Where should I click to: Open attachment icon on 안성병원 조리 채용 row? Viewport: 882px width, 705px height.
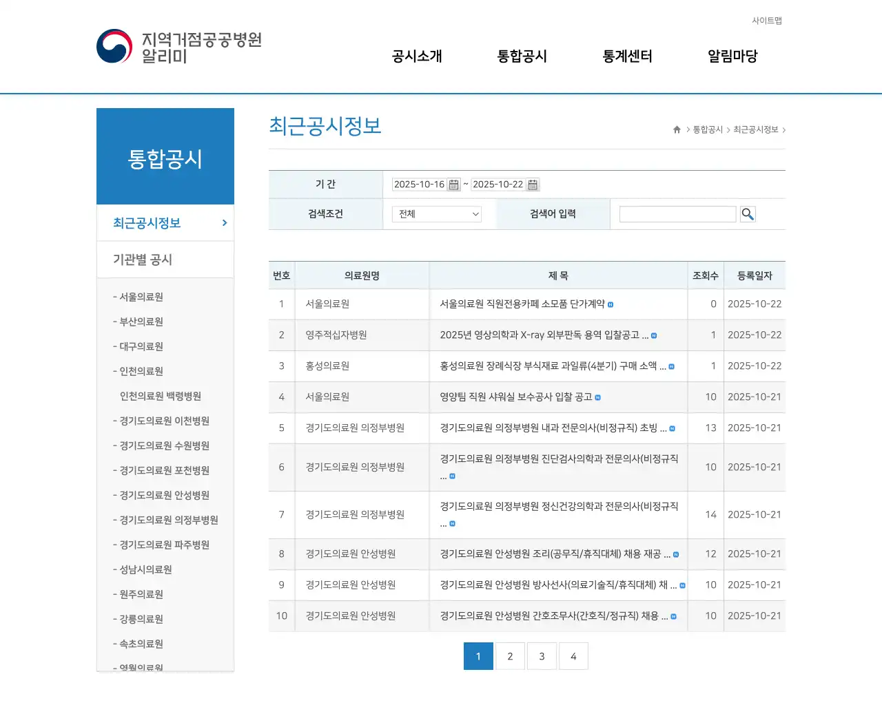click(x=675, y=554)
